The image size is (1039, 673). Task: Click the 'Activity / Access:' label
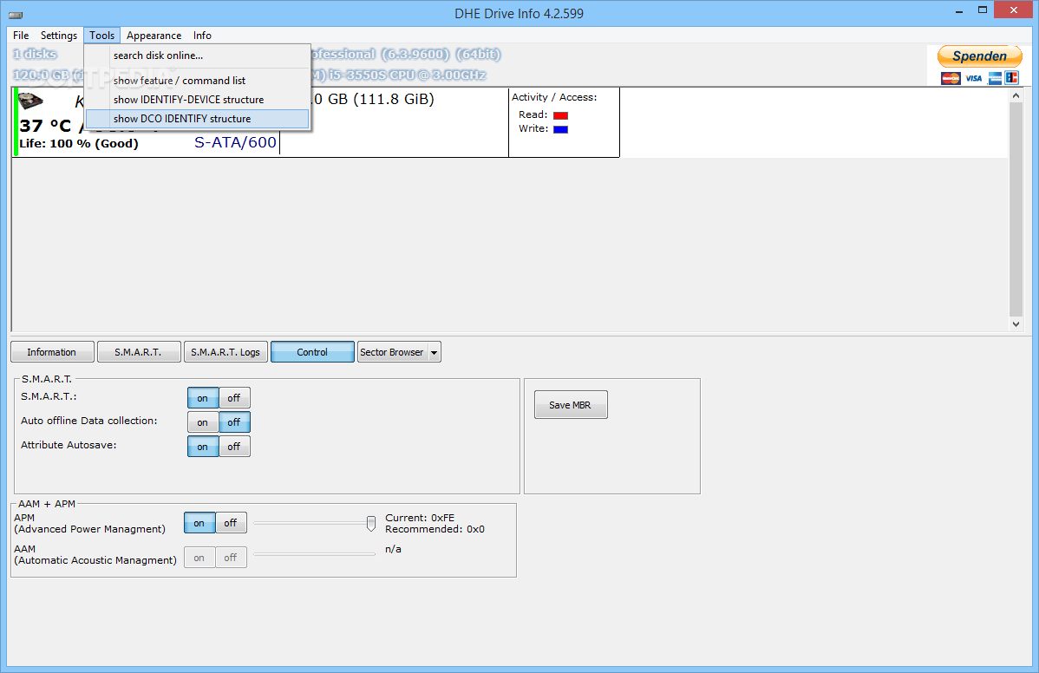(554, 97)
